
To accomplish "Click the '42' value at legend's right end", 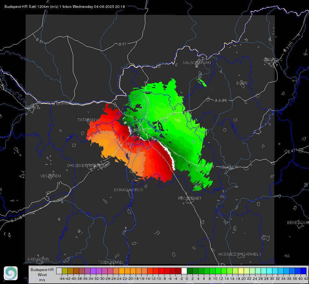I will coord(306,279).
